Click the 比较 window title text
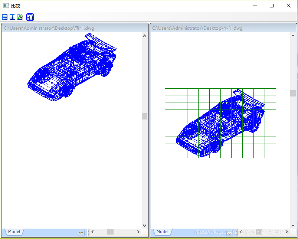The height and width of the screenshot is (239, 298). coord(16,6)
